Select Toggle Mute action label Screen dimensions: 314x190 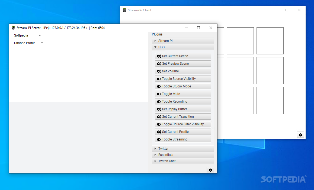171,94
